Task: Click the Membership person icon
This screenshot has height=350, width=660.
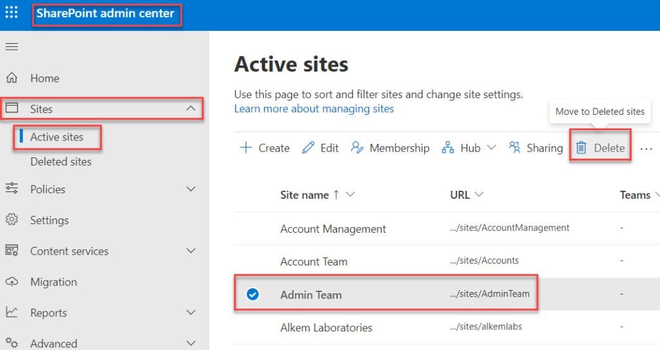Action: [357, 148]
